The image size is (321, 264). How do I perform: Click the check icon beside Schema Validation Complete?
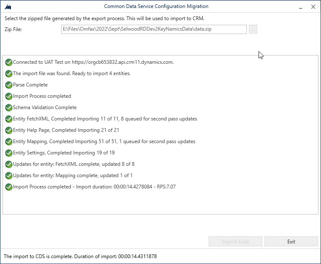9,107
